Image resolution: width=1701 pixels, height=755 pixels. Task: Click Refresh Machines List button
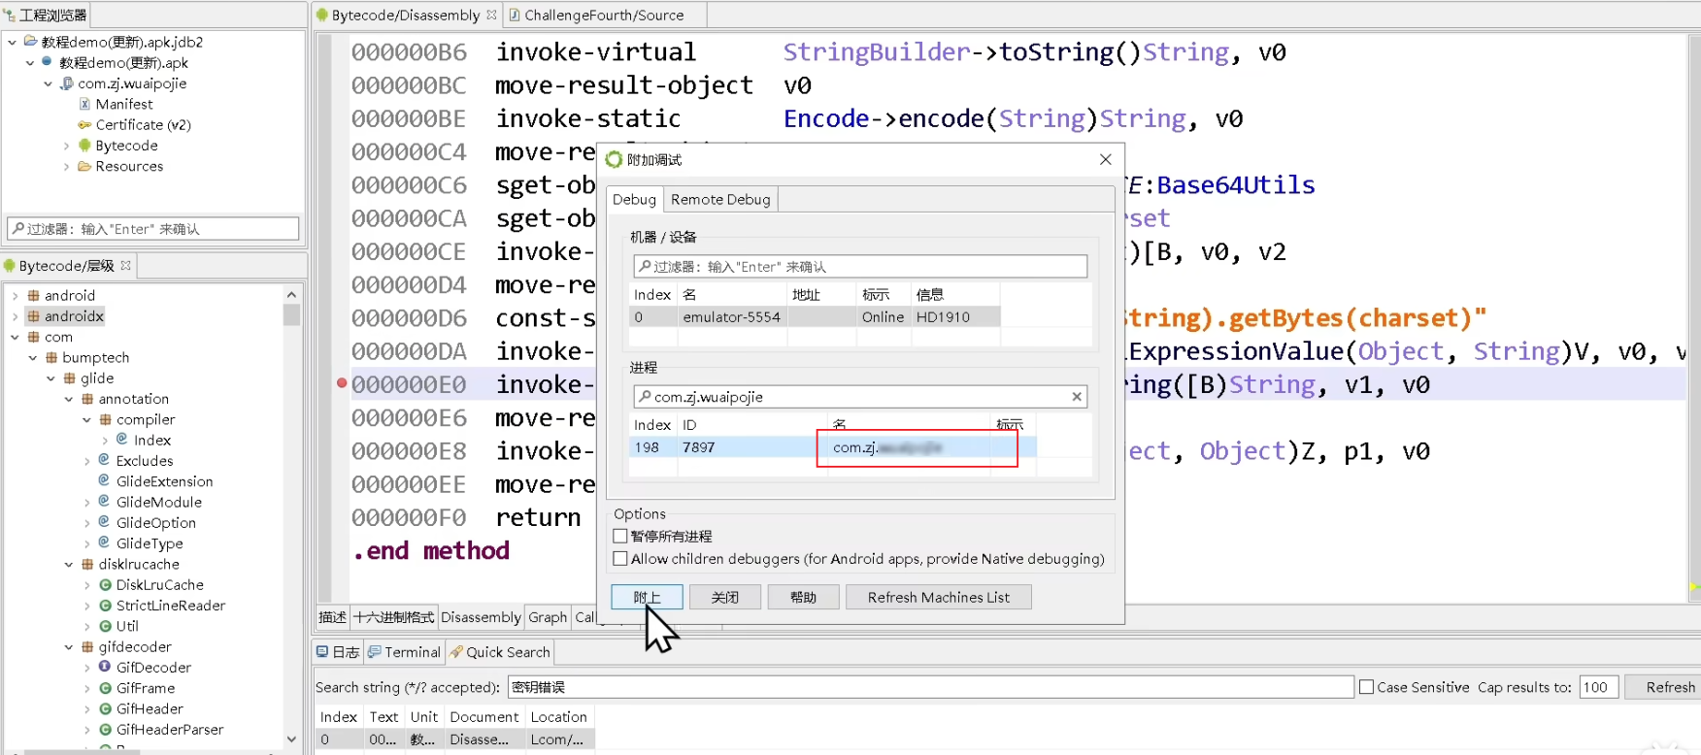938,597
